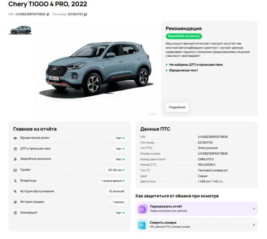Click the Пробег odometer icon
Viewport: 267px width, 239px height.
coord(15,170)
